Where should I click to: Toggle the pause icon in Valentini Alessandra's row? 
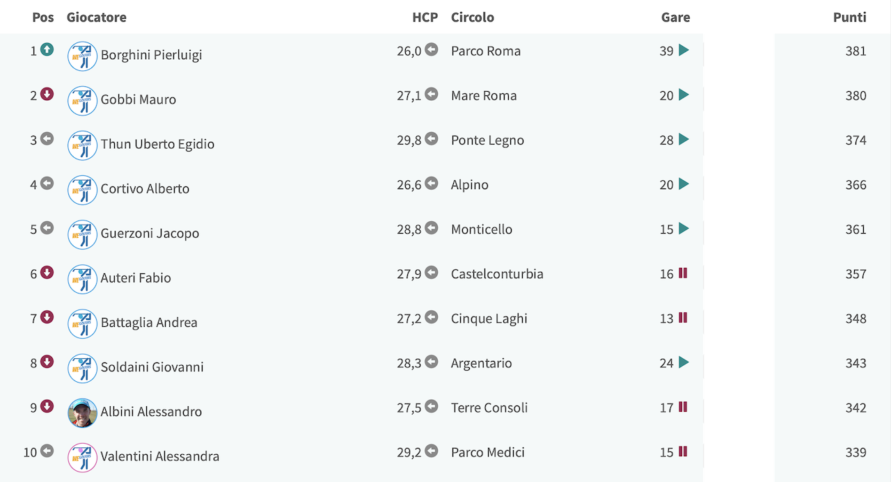[683, 451]
